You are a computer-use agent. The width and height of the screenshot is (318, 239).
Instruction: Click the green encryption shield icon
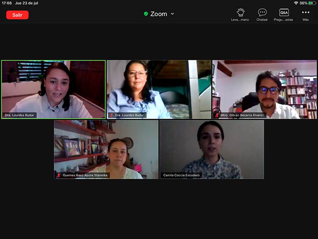[x=146, y=14]
